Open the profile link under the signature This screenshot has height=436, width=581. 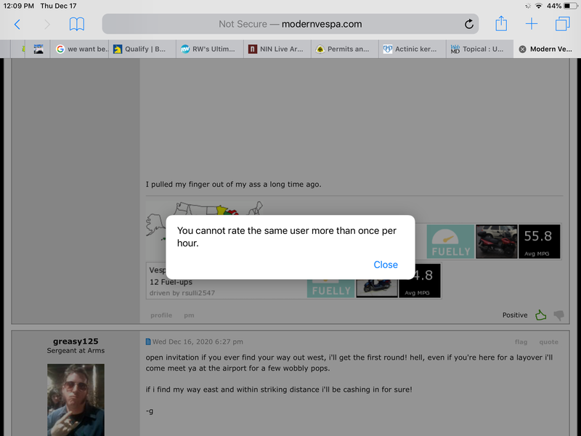click(x=161, y=315)
